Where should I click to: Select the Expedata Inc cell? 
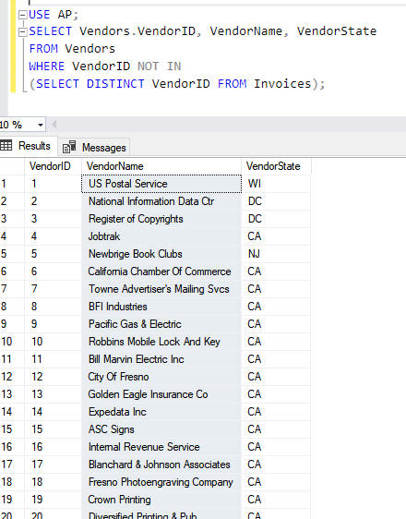161,412
